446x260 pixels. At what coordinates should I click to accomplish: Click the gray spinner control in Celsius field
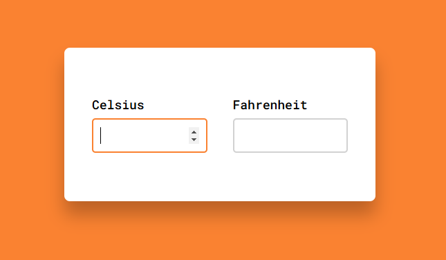pyautogui.click(x=194, y=136)
